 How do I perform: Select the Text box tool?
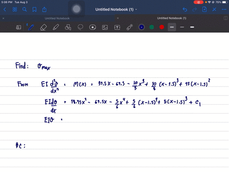click(117, 27)
